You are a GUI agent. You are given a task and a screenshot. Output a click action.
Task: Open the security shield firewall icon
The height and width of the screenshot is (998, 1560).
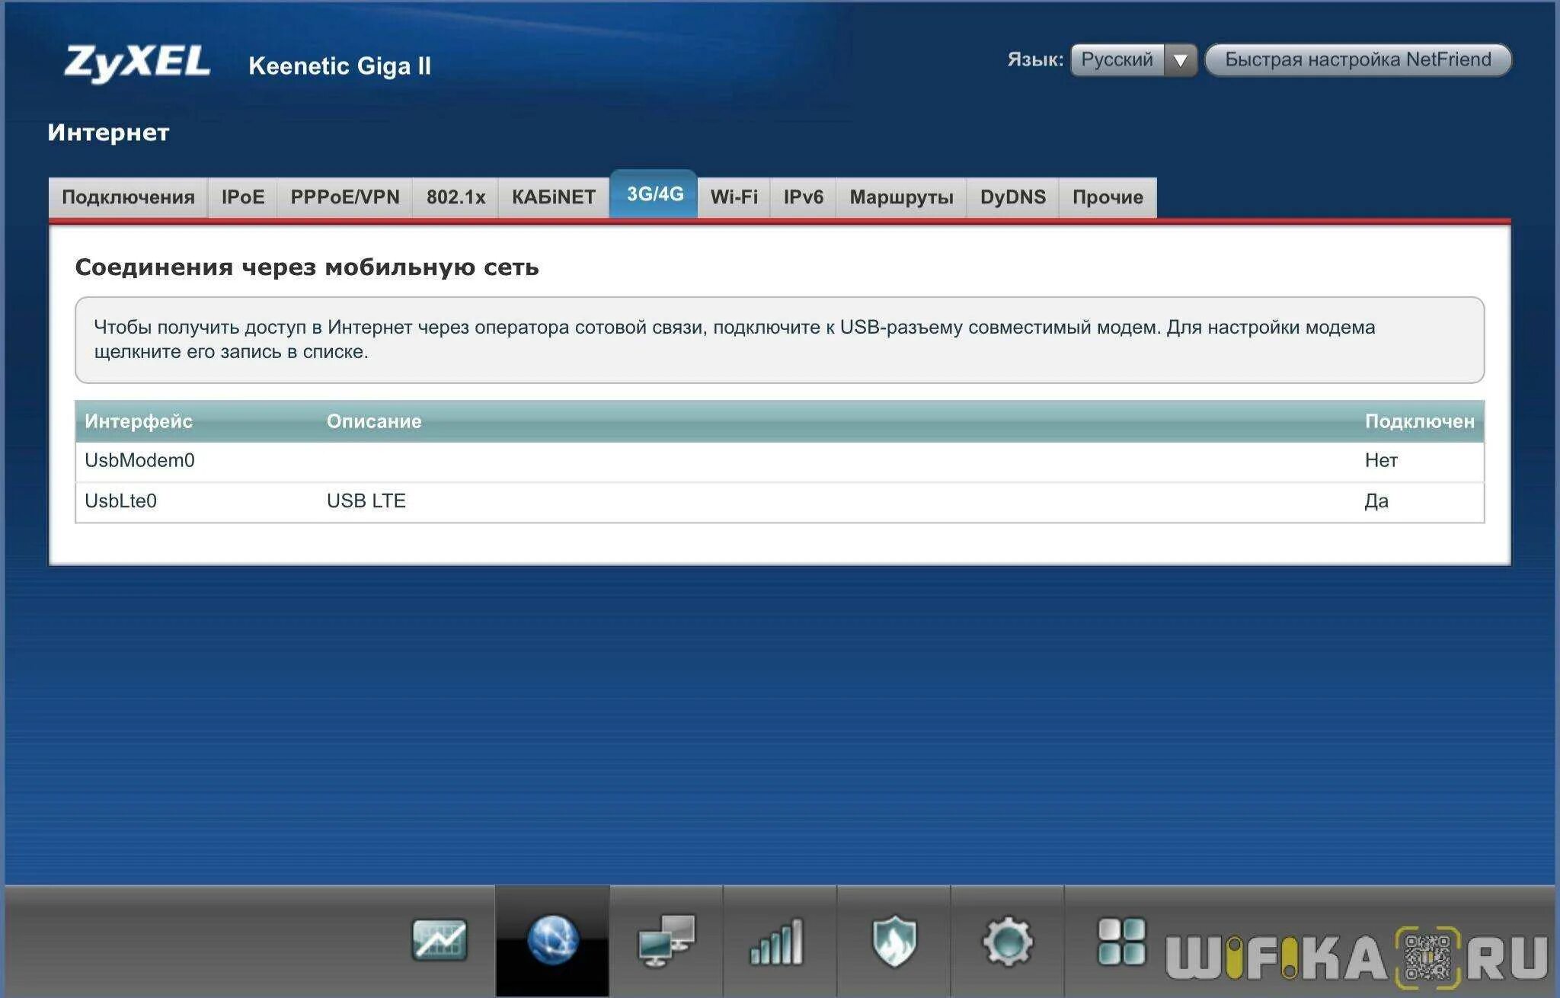coord(893,940)
